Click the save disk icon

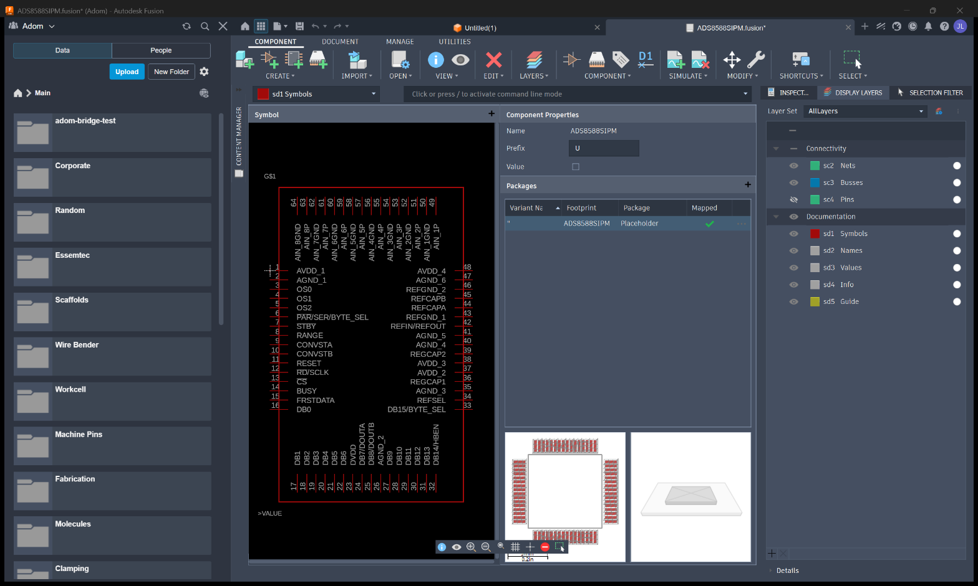tap(299, 26)
